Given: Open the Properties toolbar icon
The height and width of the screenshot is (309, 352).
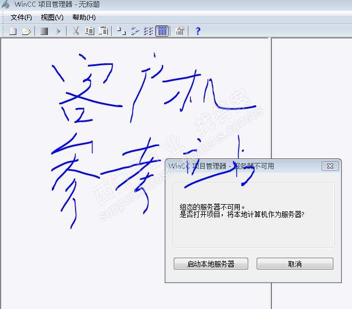Looking at the screenshot, I should click(180, 31).
